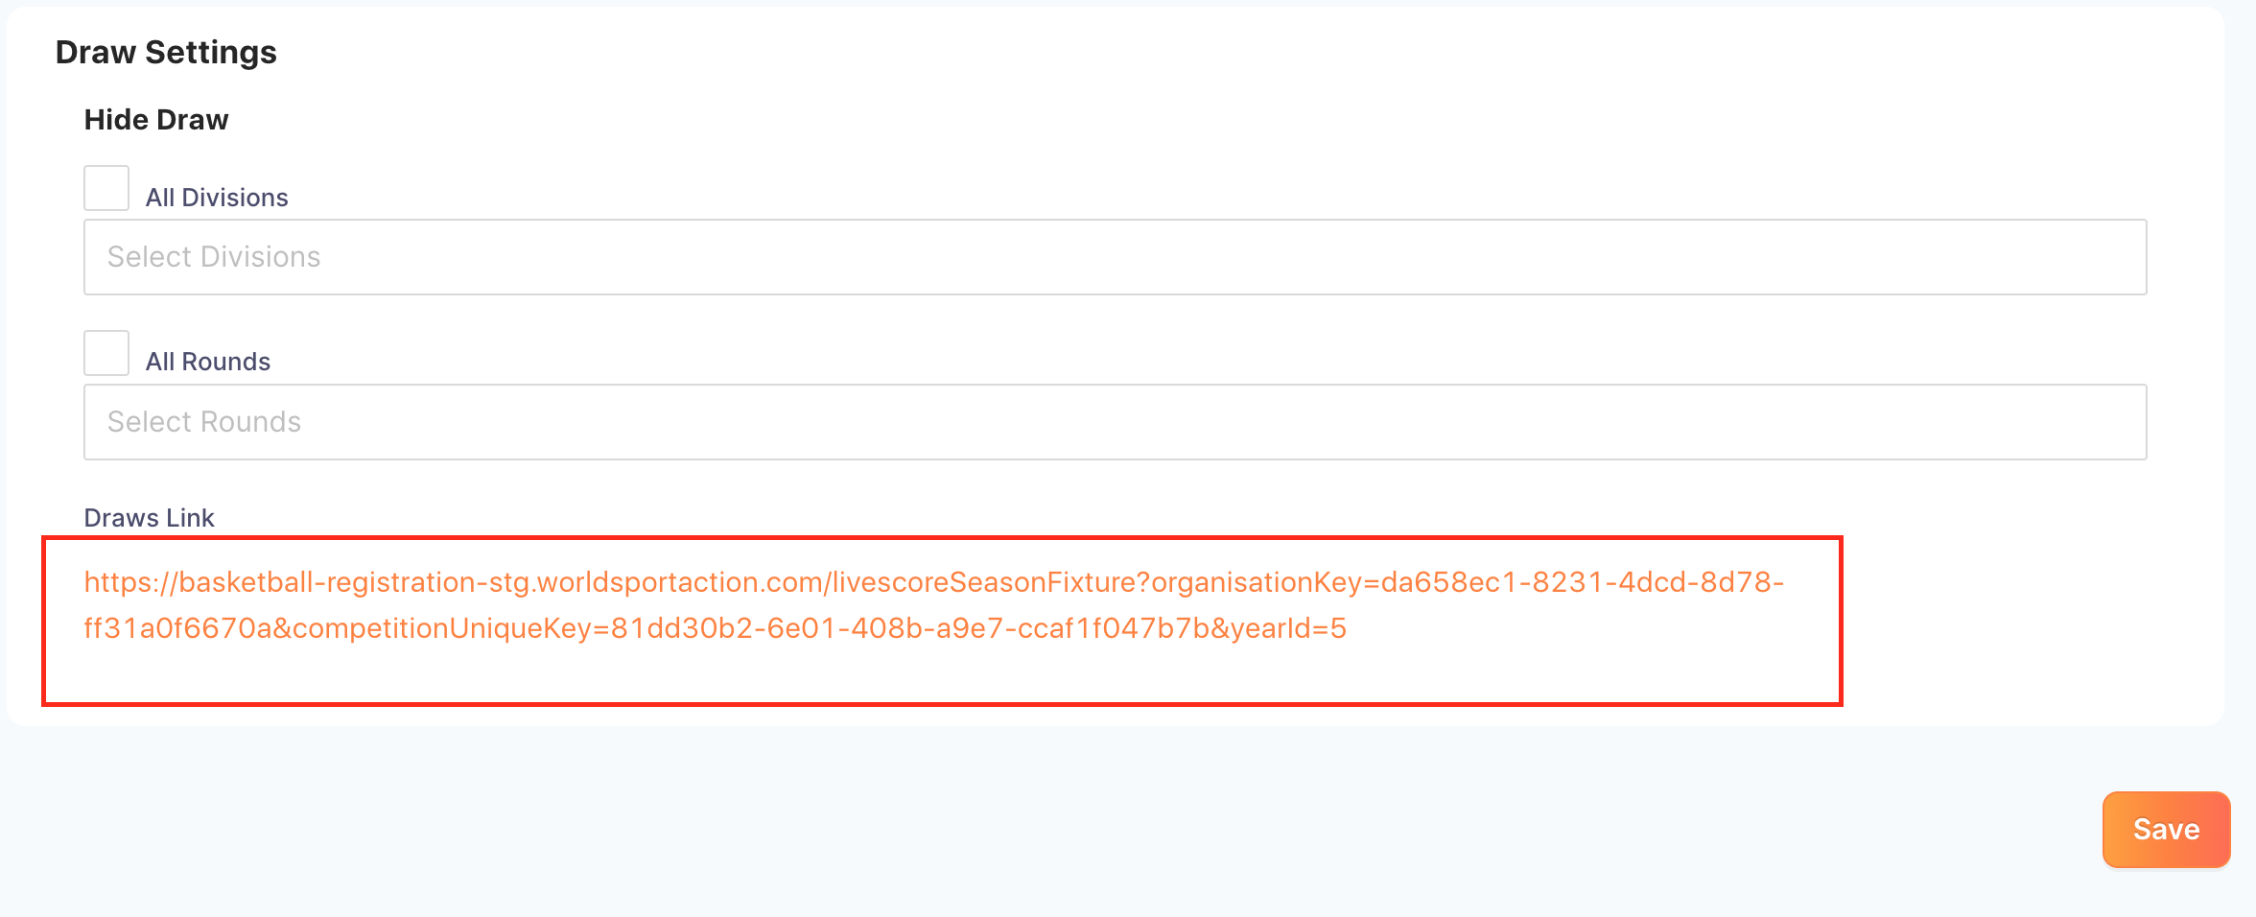
Task: Click the Draw Settings title
Action: click(166, 52)
